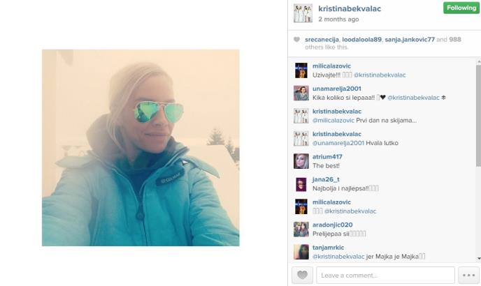
Task: Click scroll down arrow of comments list
Action: [x=478, y=259]
